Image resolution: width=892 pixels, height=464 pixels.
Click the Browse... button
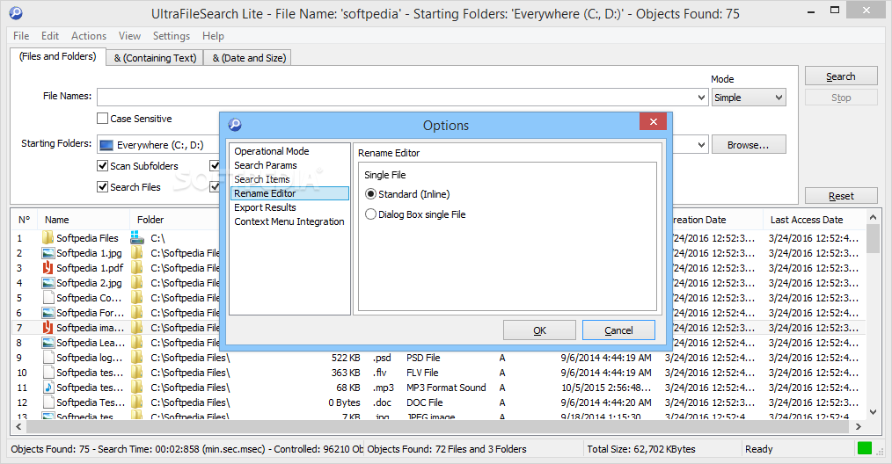(749, 145)
